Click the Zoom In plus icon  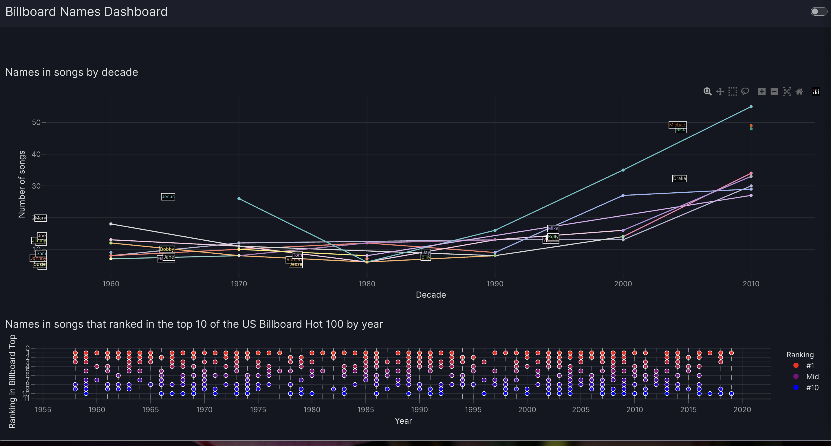pos(762,91)
